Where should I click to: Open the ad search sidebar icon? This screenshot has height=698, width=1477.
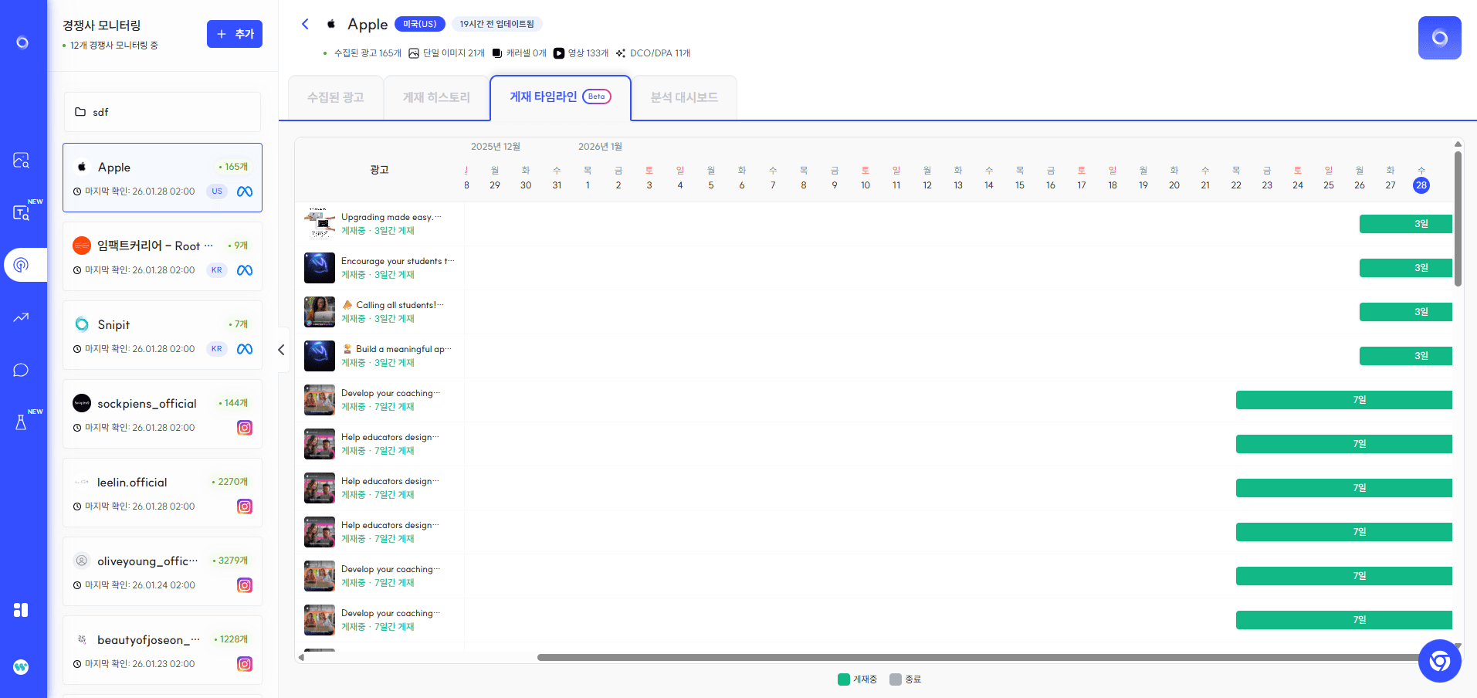point(22,160)
